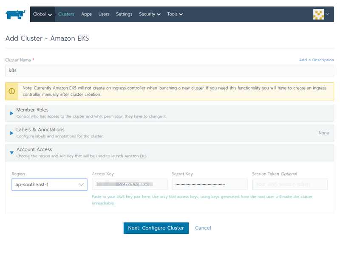This screenshot has width=340, height=255.
Task: Open the Apps menu item
Action: coord(86,14)
